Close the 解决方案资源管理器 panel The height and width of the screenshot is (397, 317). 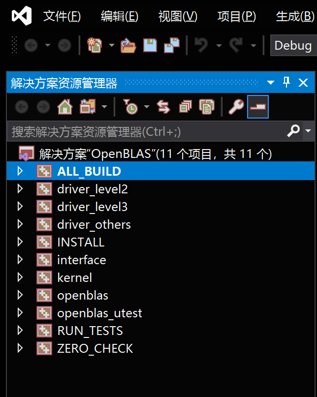303,83
